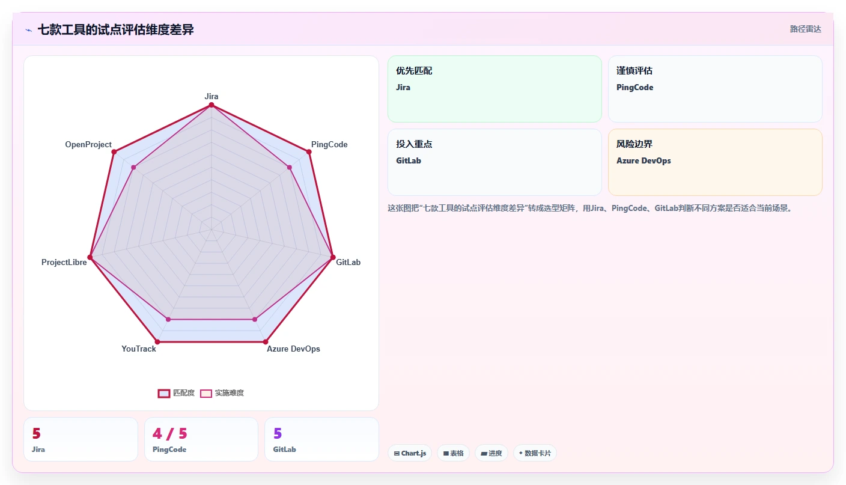Click the Azure DevOps inner 实施难度 point
The height and width of the screenshot is (485, 846).
pyautogui.click(x=255, y=319)
